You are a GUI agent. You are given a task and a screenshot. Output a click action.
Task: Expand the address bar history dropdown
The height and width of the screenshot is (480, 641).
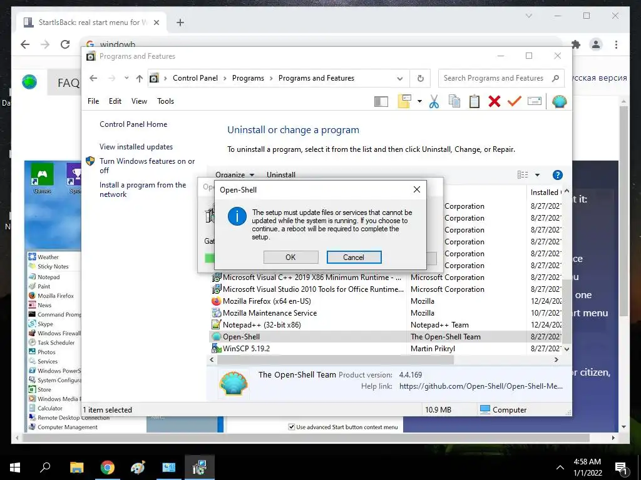tap(400, 78)
